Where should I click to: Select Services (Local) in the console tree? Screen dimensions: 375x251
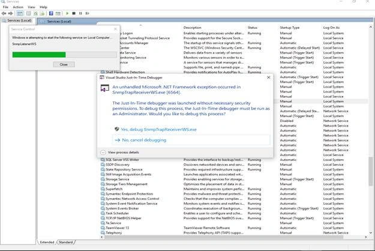tap(19, 20)
